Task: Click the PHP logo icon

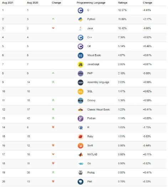Action: tap(80, 74)
